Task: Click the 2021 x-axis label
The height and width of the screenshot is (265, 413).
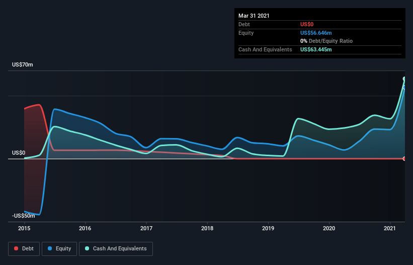Action: pos(390,228)
